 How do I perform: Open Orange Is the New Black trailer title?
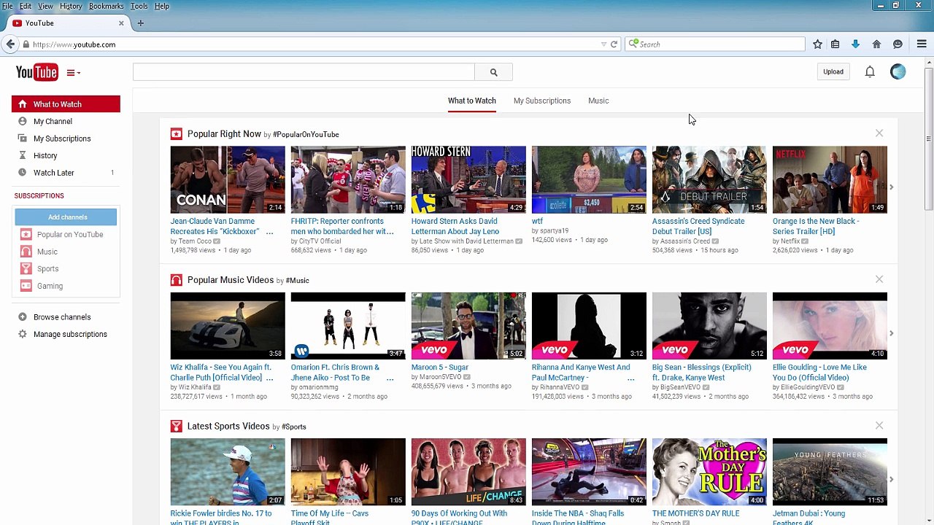coord(816,226)
